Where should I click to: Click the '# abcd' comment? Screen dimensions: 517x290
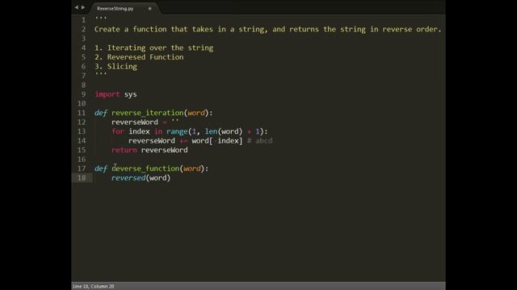(260, 141)
